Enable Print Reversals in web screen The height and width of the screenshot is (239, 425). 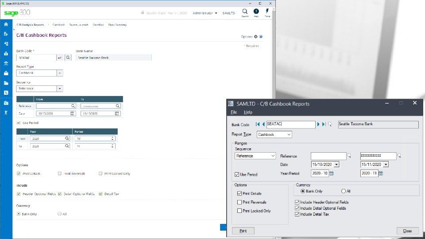60,173
